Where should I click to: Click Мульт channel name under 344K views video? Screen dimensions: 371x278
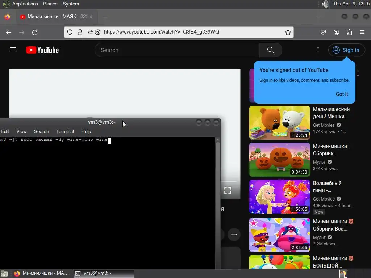[319, 162]
